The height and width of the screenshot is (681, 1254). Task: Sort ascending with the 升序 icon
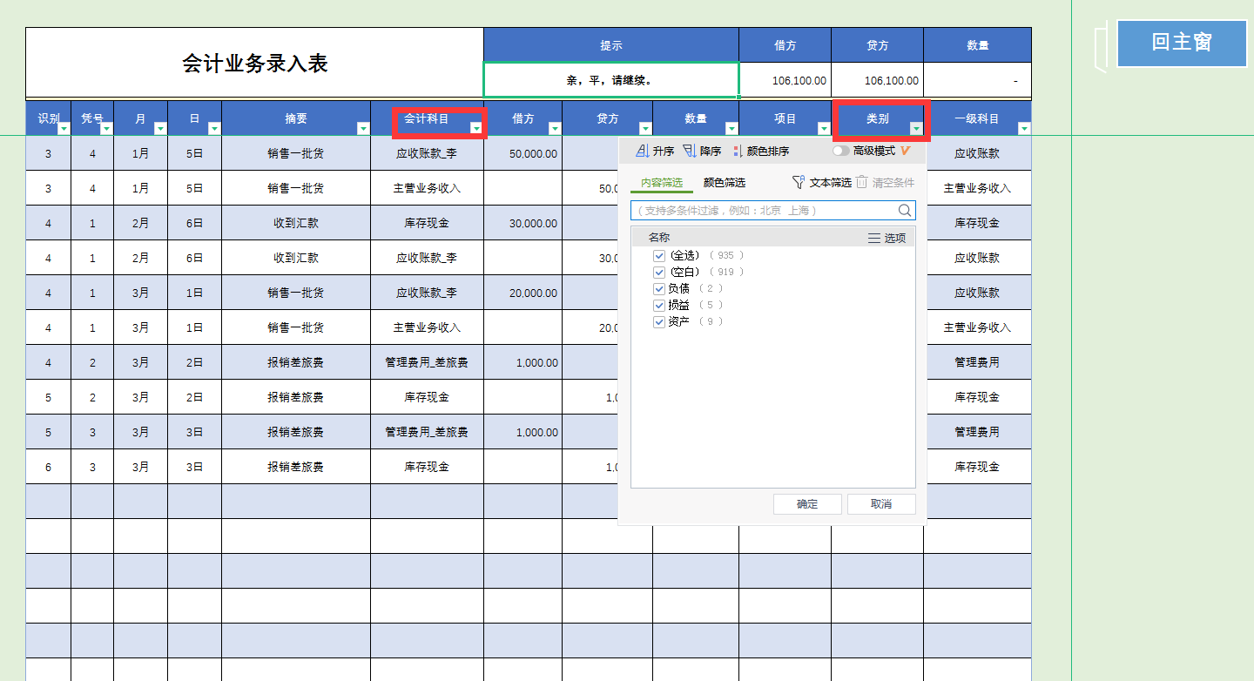tap(642, 151)
